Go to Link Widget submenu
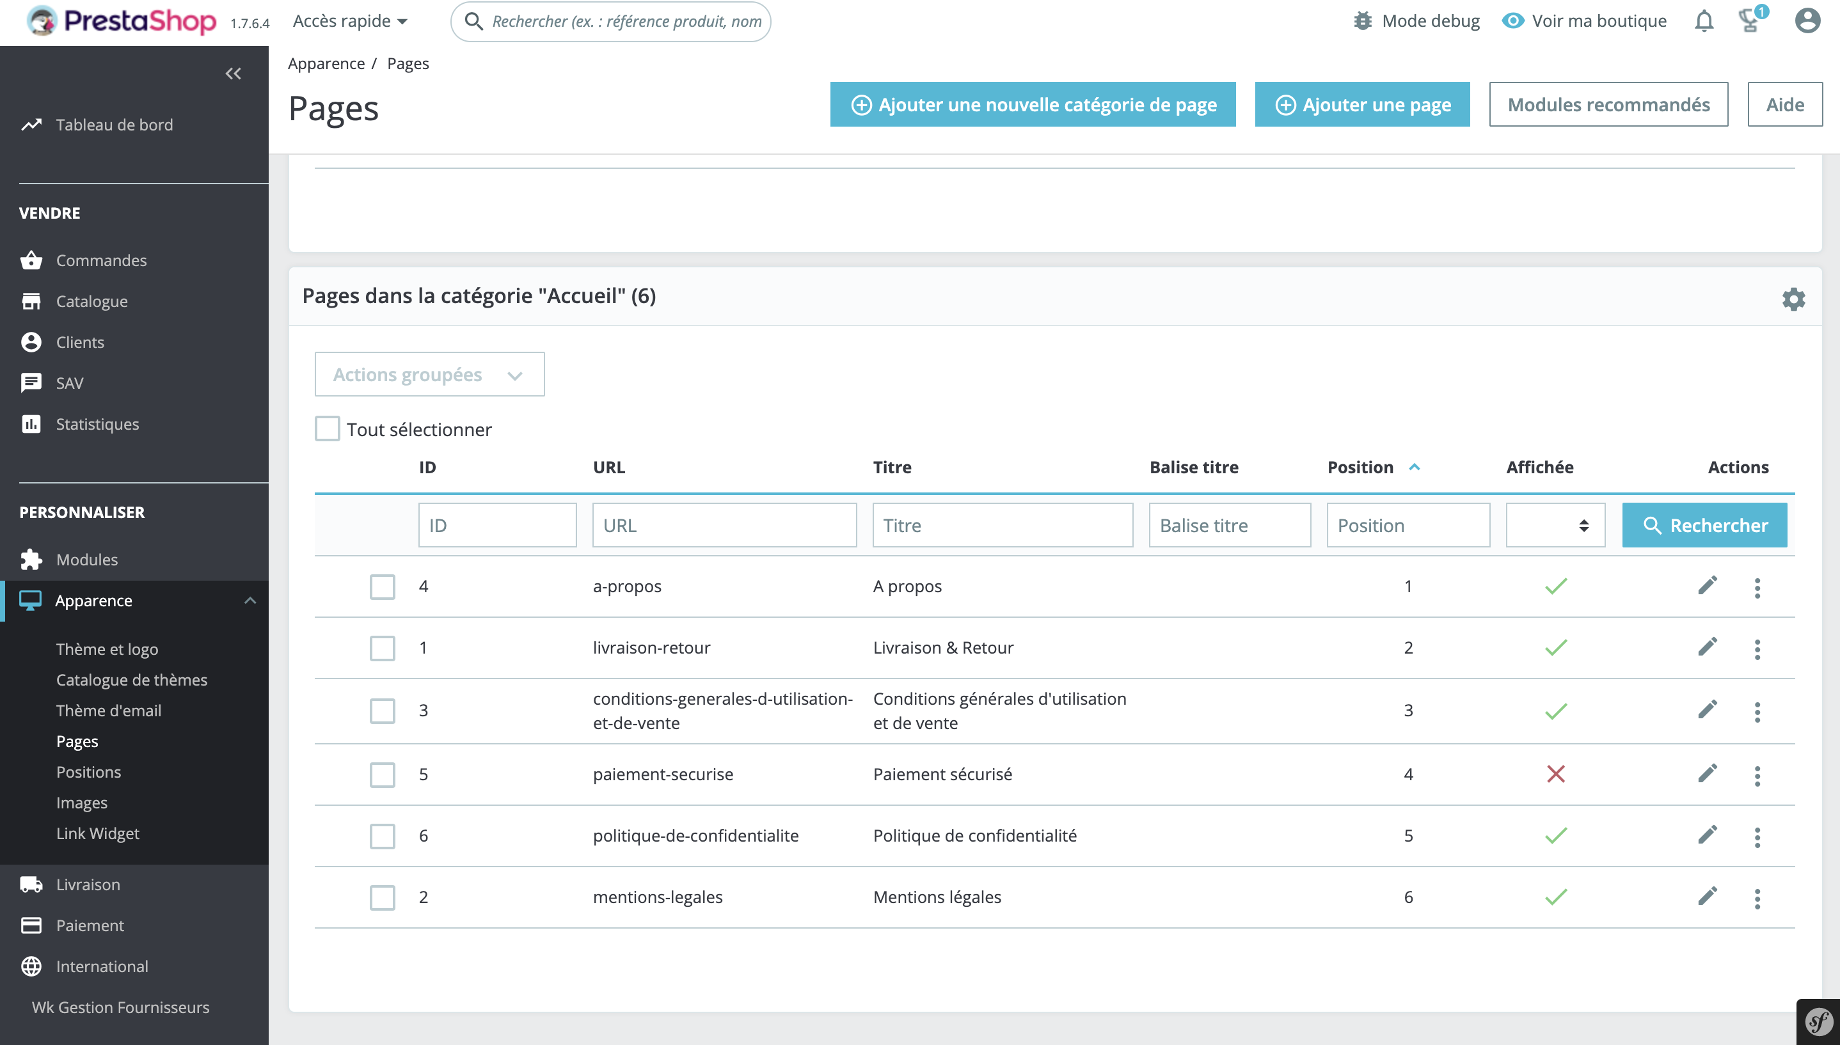Viewport: 1840px width, 1045px height. pos(98,833)
